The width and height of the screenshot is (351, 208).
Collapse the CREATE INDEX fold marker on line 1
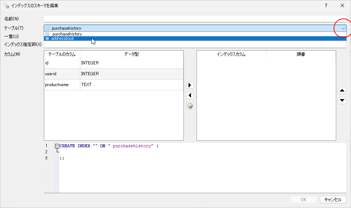click(x=57, y=146)
